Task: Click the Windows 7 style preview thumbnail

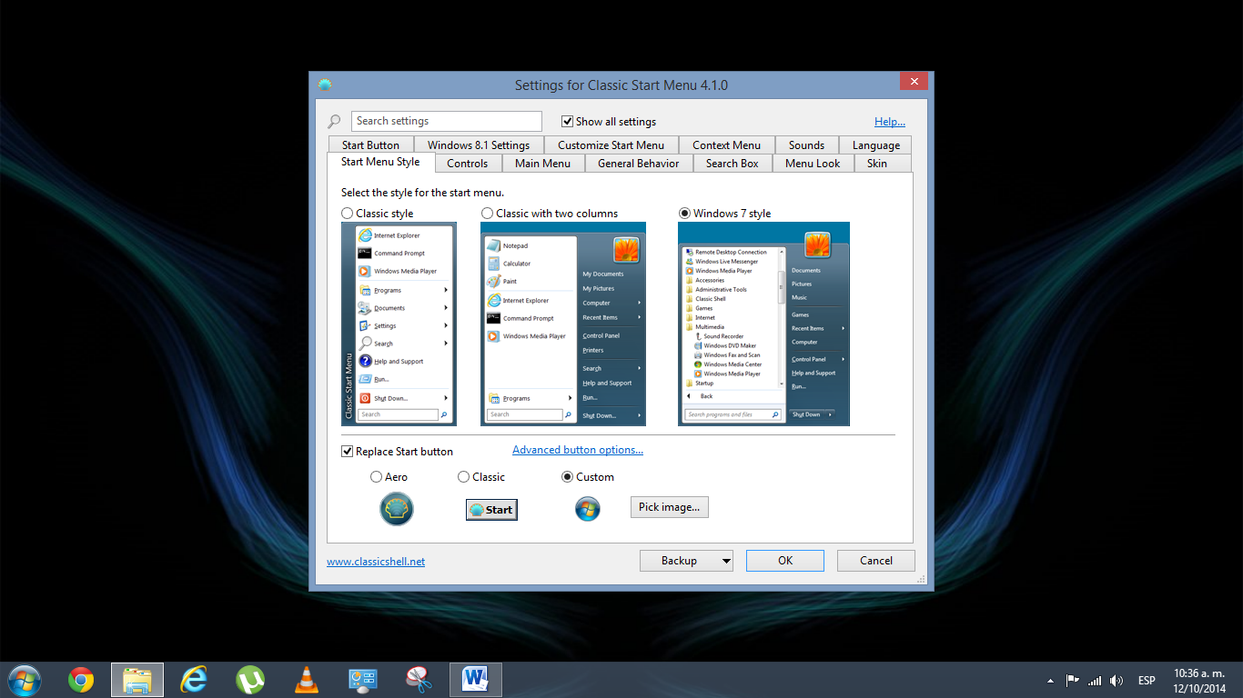Action: tap(763, 324)
